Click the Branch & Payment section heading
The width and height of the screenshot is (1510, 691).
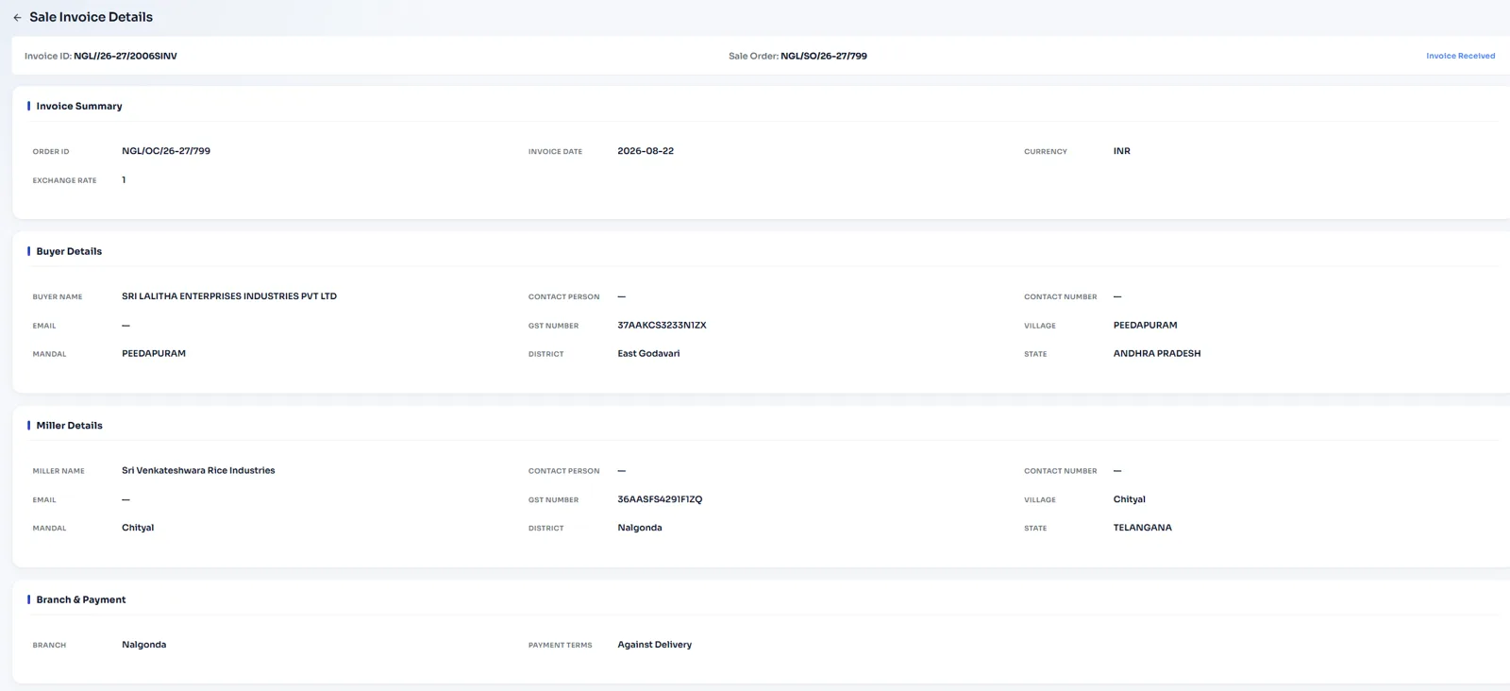(x=81, y=599)
